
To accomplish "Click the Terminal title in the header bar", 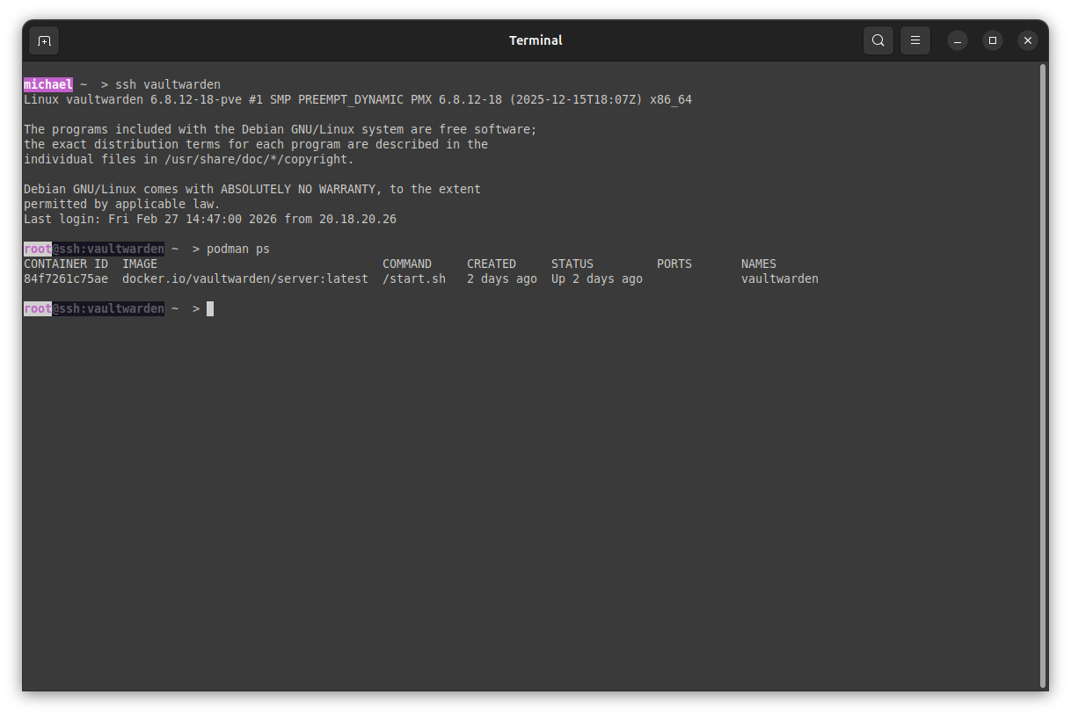I will pos(535,40).
